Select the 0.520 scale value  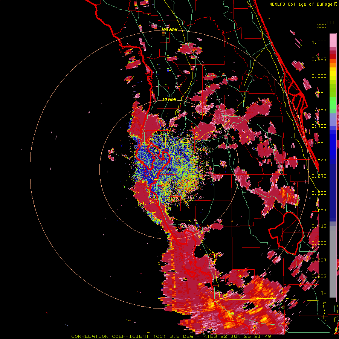pos(319,193)
